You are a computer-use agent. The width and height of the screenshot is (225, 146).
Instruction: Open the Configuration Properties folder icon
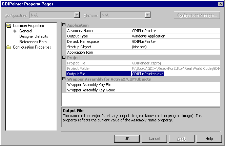9,47
